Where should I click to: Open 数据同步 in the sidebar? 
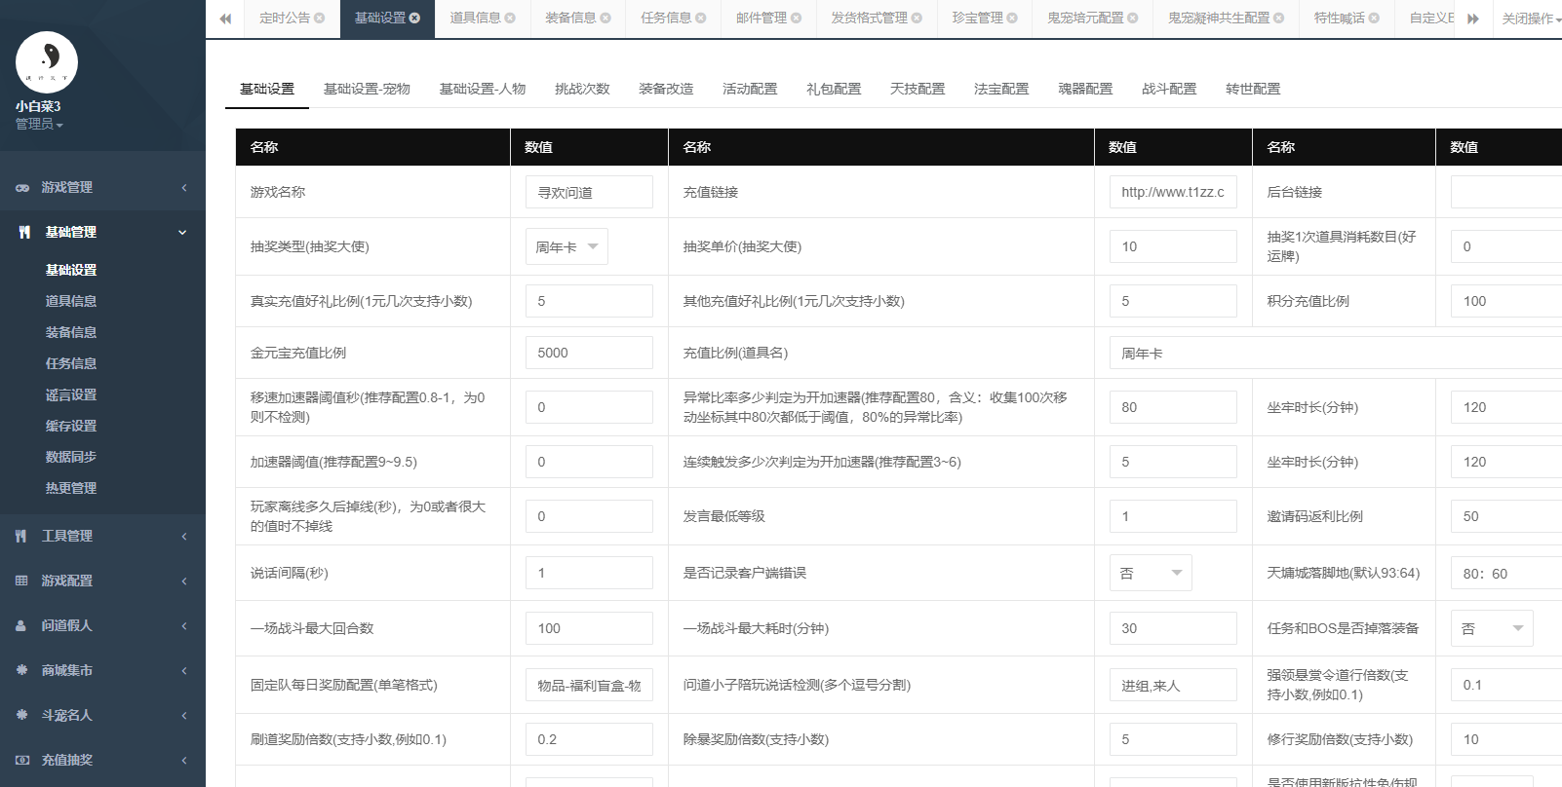click(71, 457)
